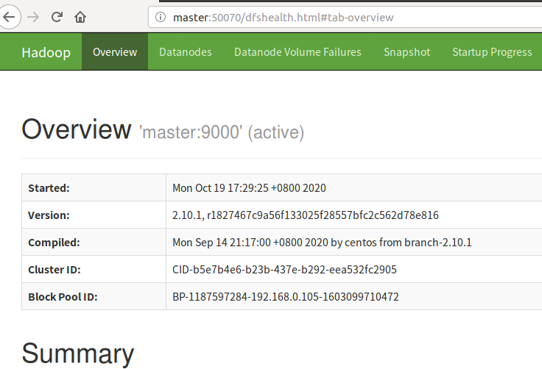
Task: Click the Compiled: label cell
Action: (94, 243)
